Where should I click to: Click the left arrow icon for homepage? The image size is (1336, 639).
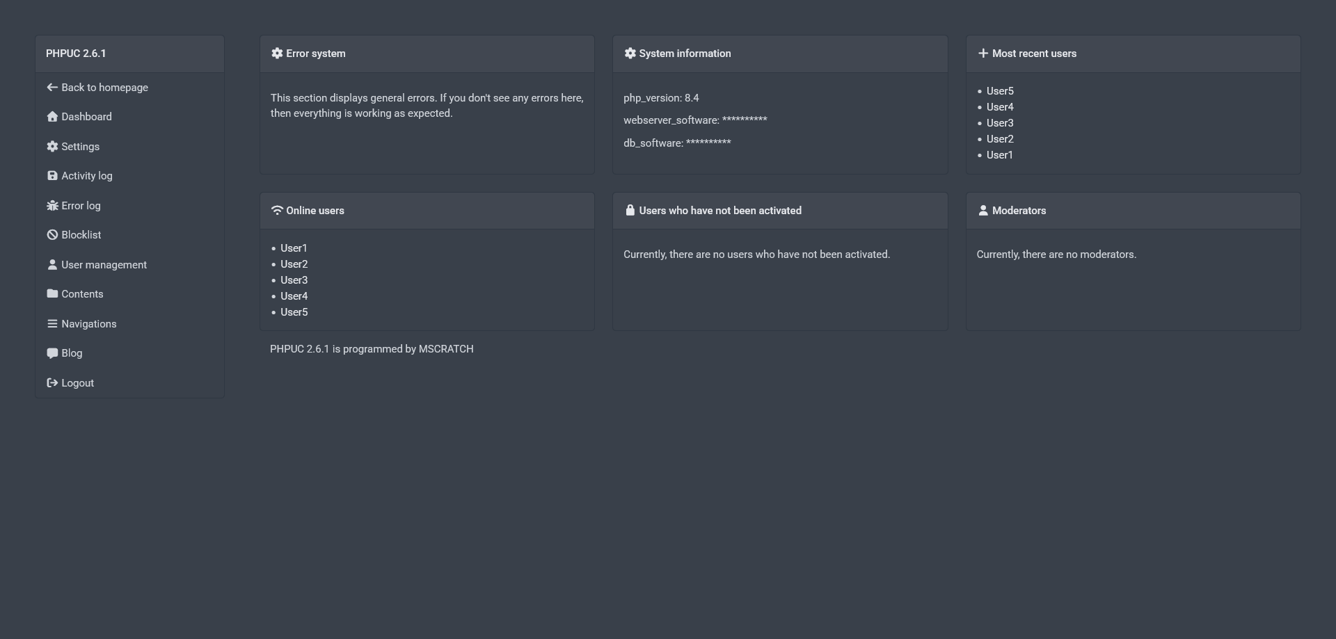[x=52, y=88]
